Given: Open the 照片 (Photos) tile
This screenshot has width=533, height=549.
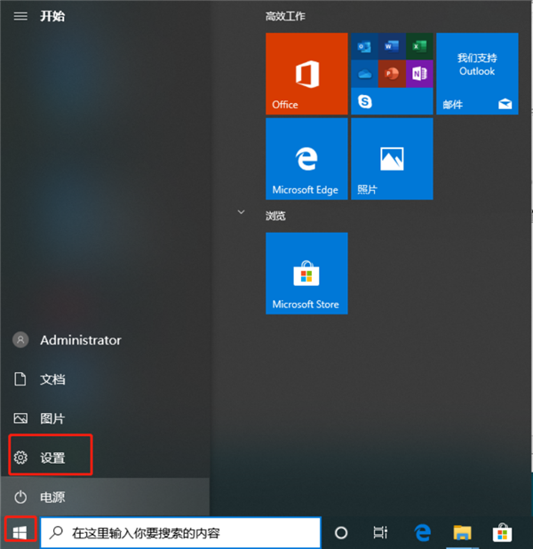Looking at the screenshot, I should point(392,159).
